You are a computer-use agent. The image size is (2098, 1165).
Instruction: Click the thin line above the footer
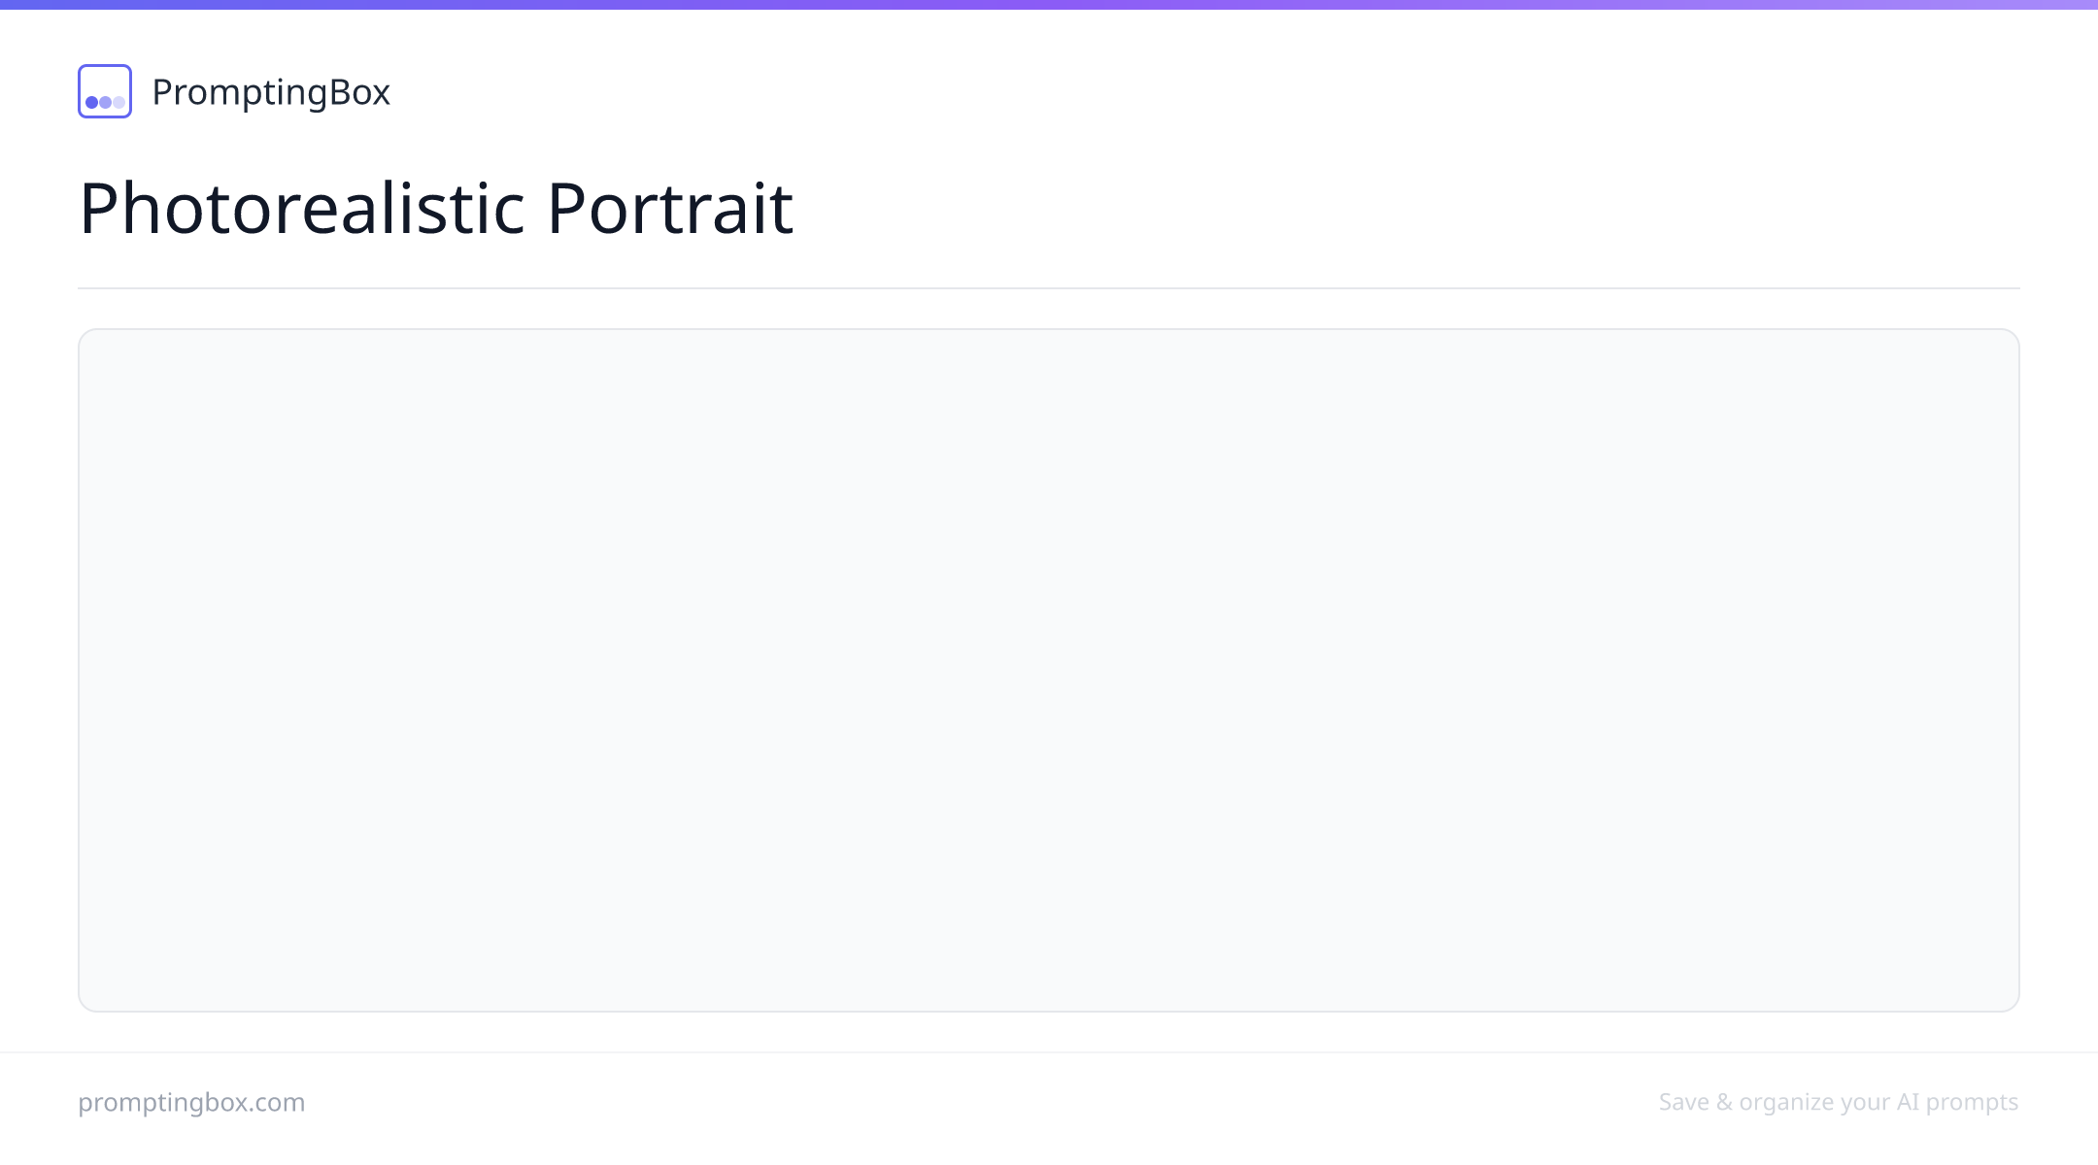click(1049, 1052)
